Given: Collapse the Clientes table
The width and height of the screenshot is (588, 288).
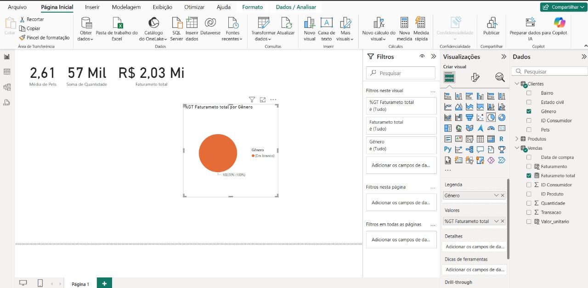Looking at the screenshot, I should click(x=517, y=84).
